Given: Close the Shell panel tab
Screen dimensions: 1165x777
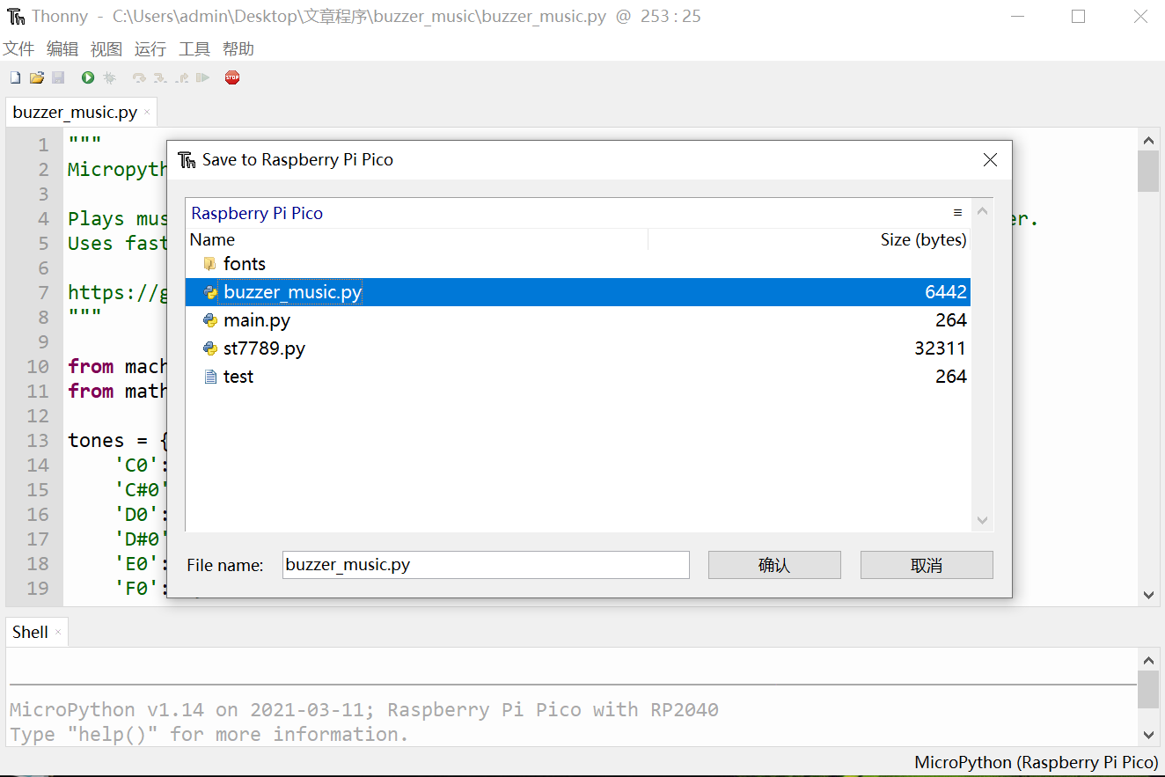Looking at the screenshot, I should [x=58, y=632].
